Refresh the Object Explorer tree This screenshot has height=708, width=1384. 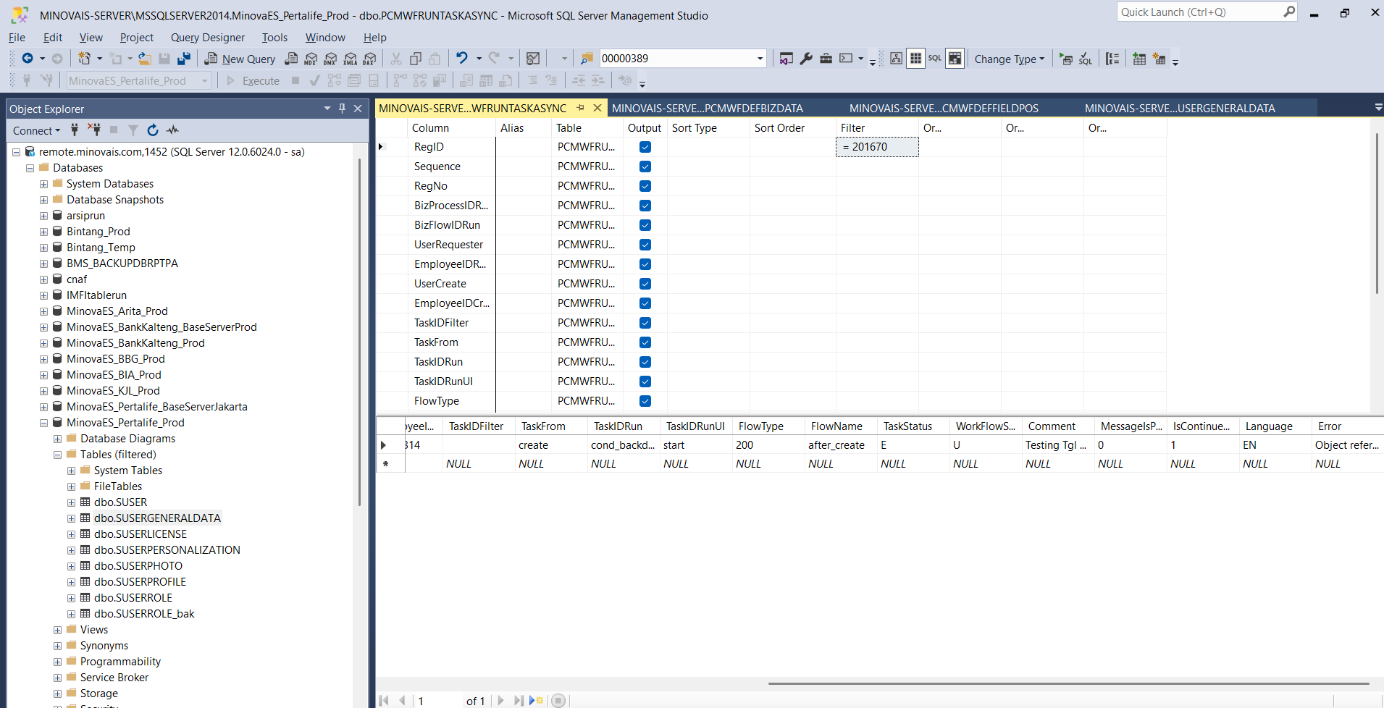coord(153,130)
